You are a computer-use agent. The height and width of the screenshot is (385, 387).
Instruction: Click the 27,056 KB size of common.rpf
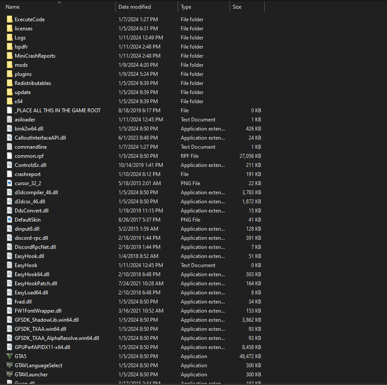click(x=250, y=156)
